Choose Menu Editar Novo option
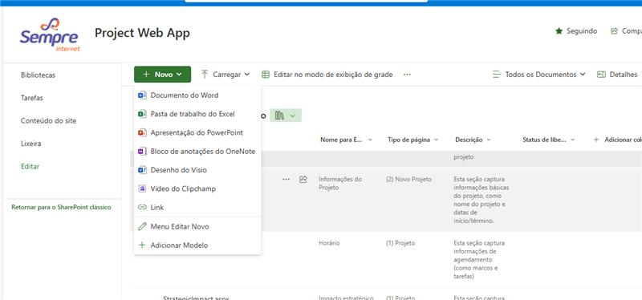 [197, 226]
